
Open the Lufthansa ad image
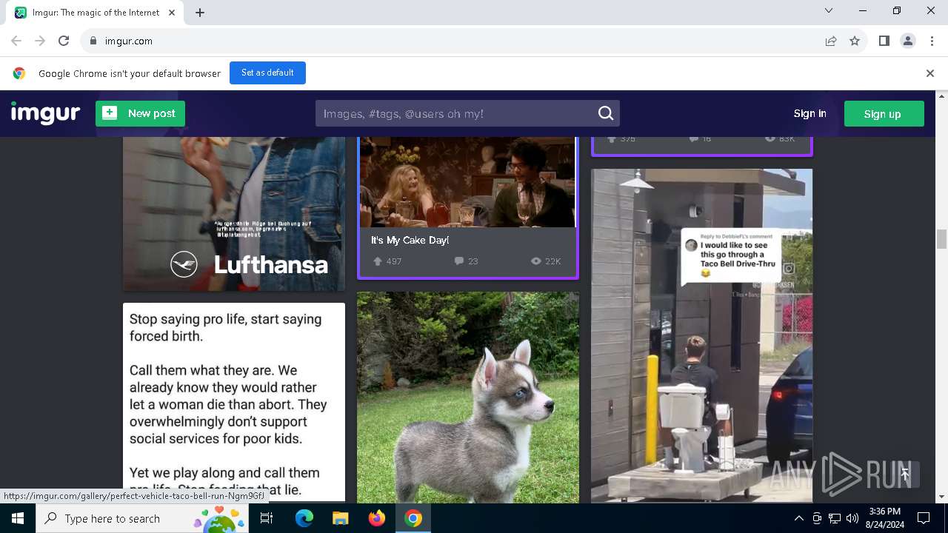pyautogui.click(x=234, y=214)
